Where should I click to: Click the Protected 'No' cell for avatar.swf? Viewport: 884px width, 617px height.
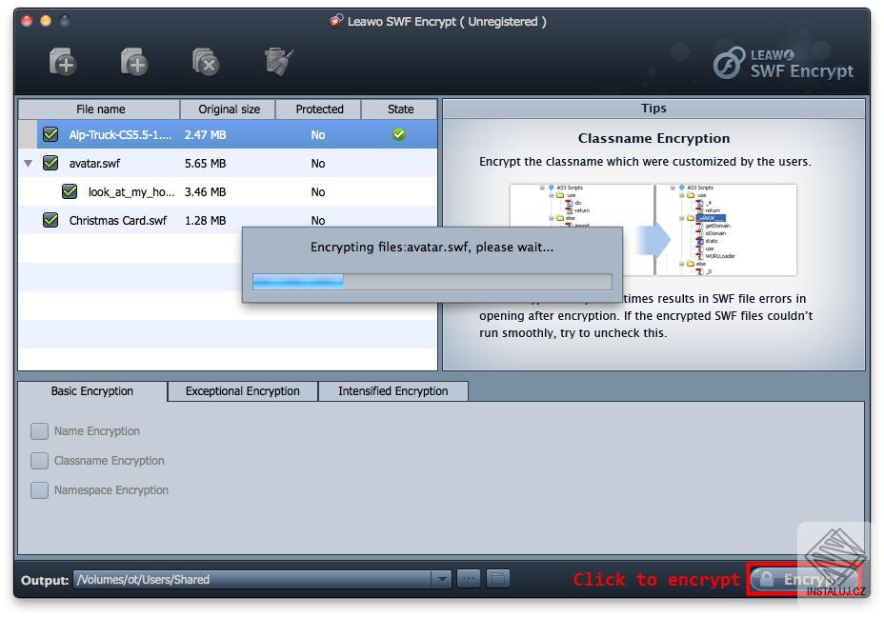click(x=318, y=164)
